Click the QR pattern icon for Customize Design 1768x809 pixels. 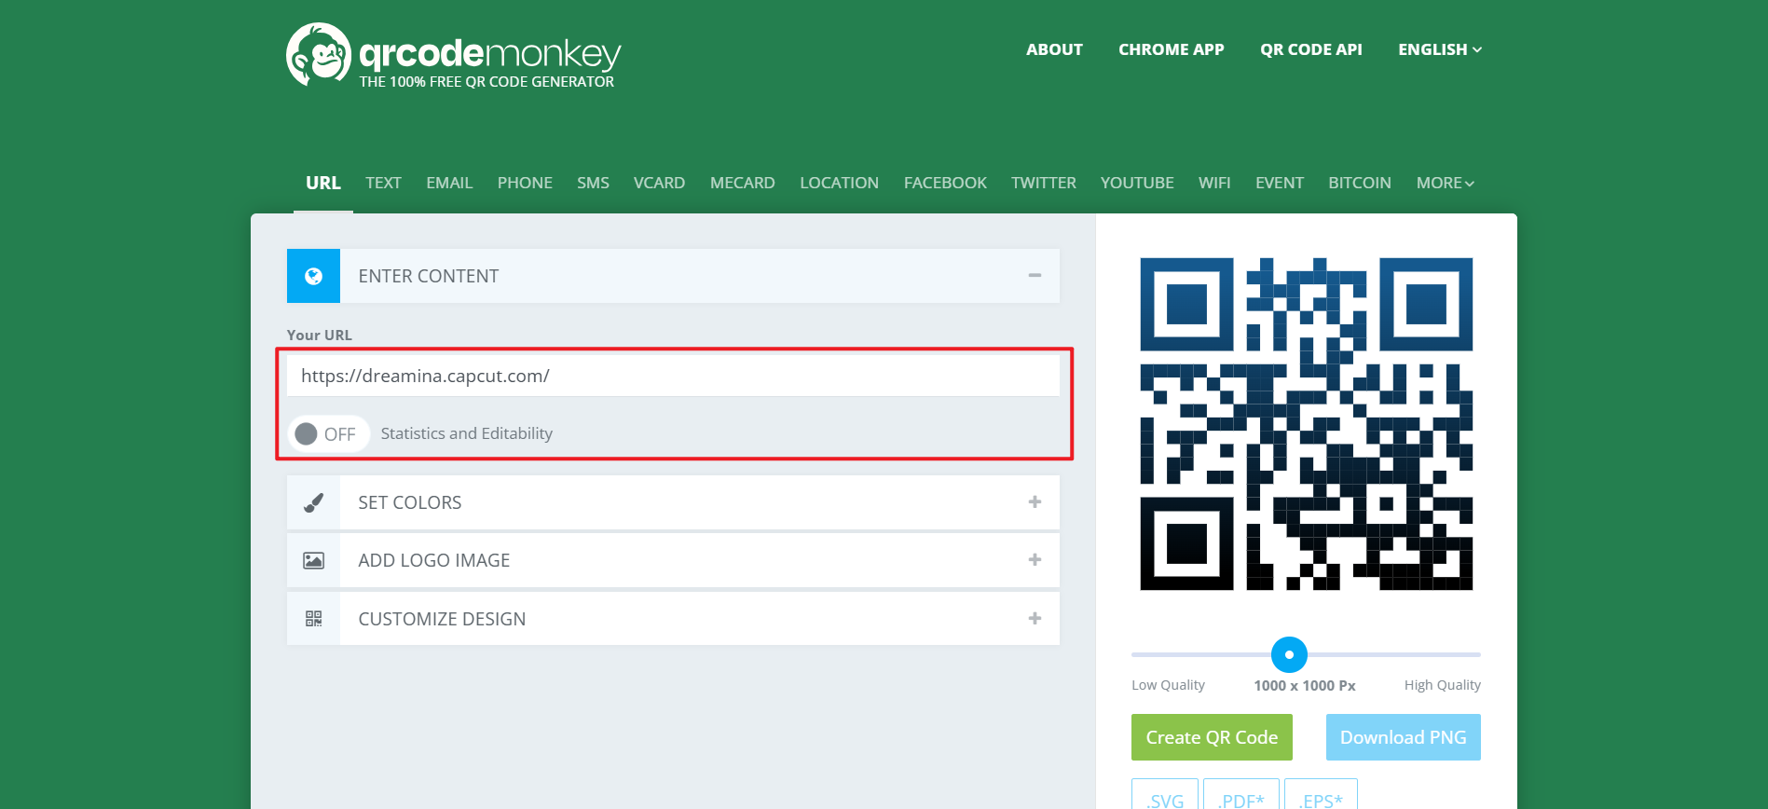coord(313,619)
